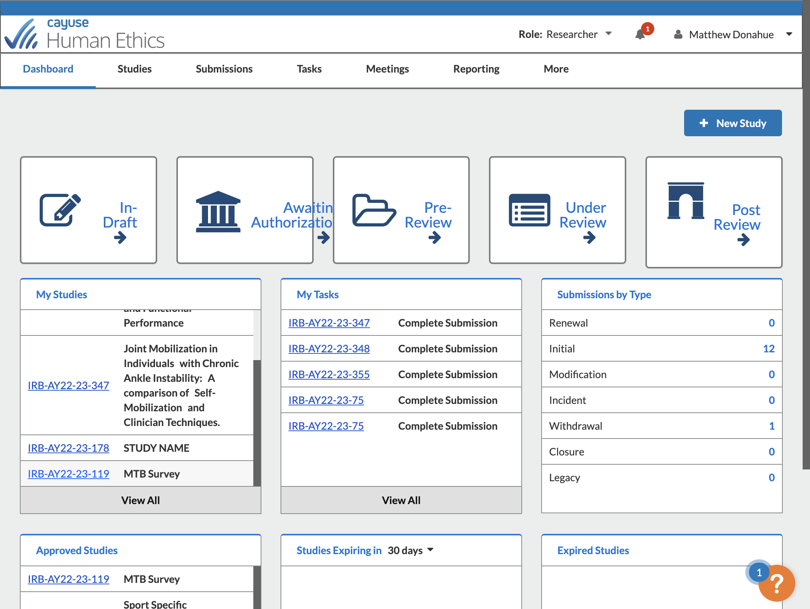Click the Awaiting Authorization bank building icon
This screenshot has width=810, height=609.
[x=218, y=212]
